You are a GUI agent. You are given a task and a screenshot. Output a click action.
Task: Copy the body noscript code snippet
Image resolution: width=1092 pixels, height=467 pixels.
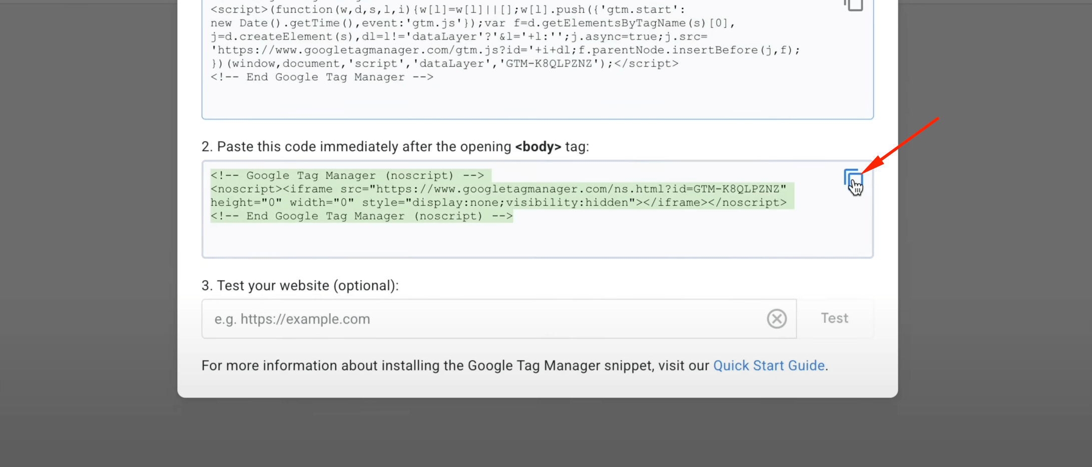pos(852,179)
